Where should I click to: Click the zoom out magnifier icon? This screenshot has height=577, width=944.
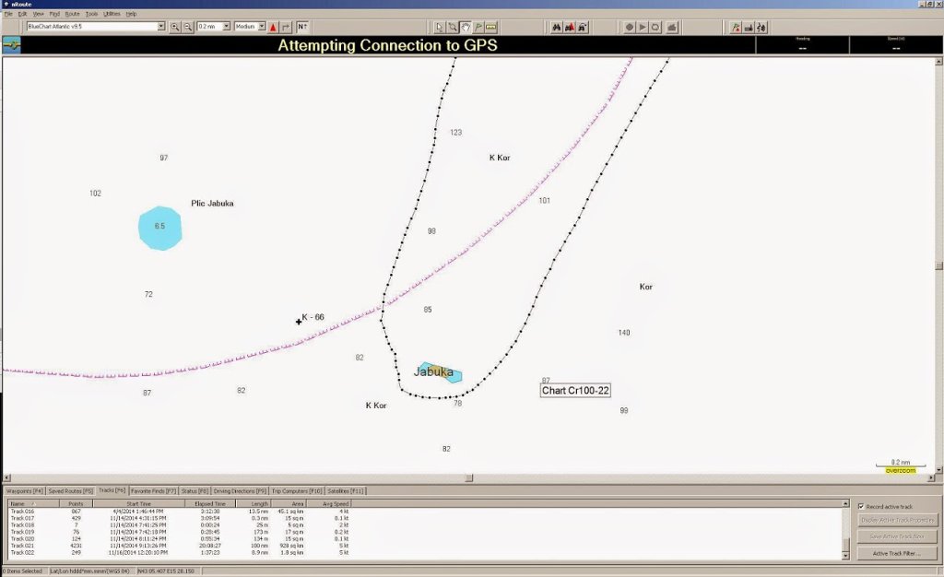pos(188,27)
